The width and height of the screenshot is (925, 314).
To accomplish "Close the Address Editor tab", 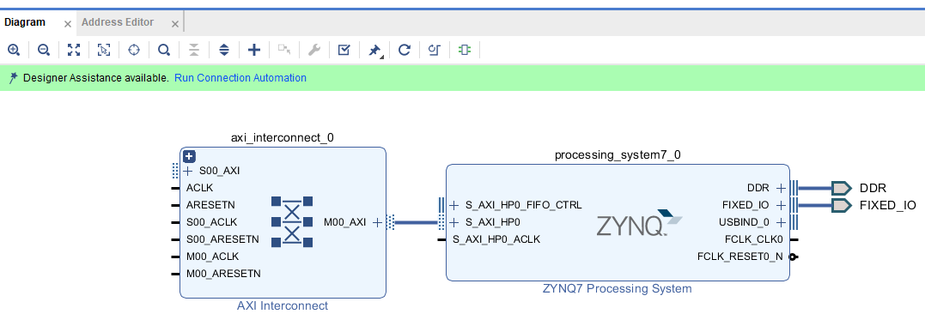I will coord(174,24).
